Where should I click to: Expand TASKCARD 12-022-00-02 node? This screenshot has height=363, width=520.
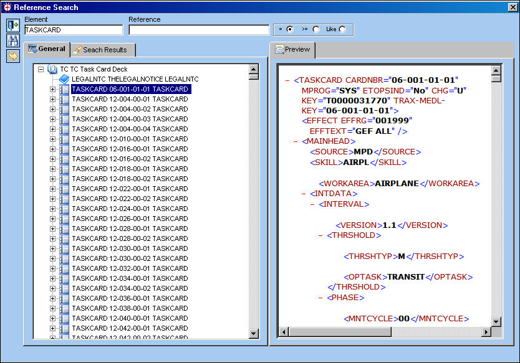pyautogui.click(x=52, y=199)
